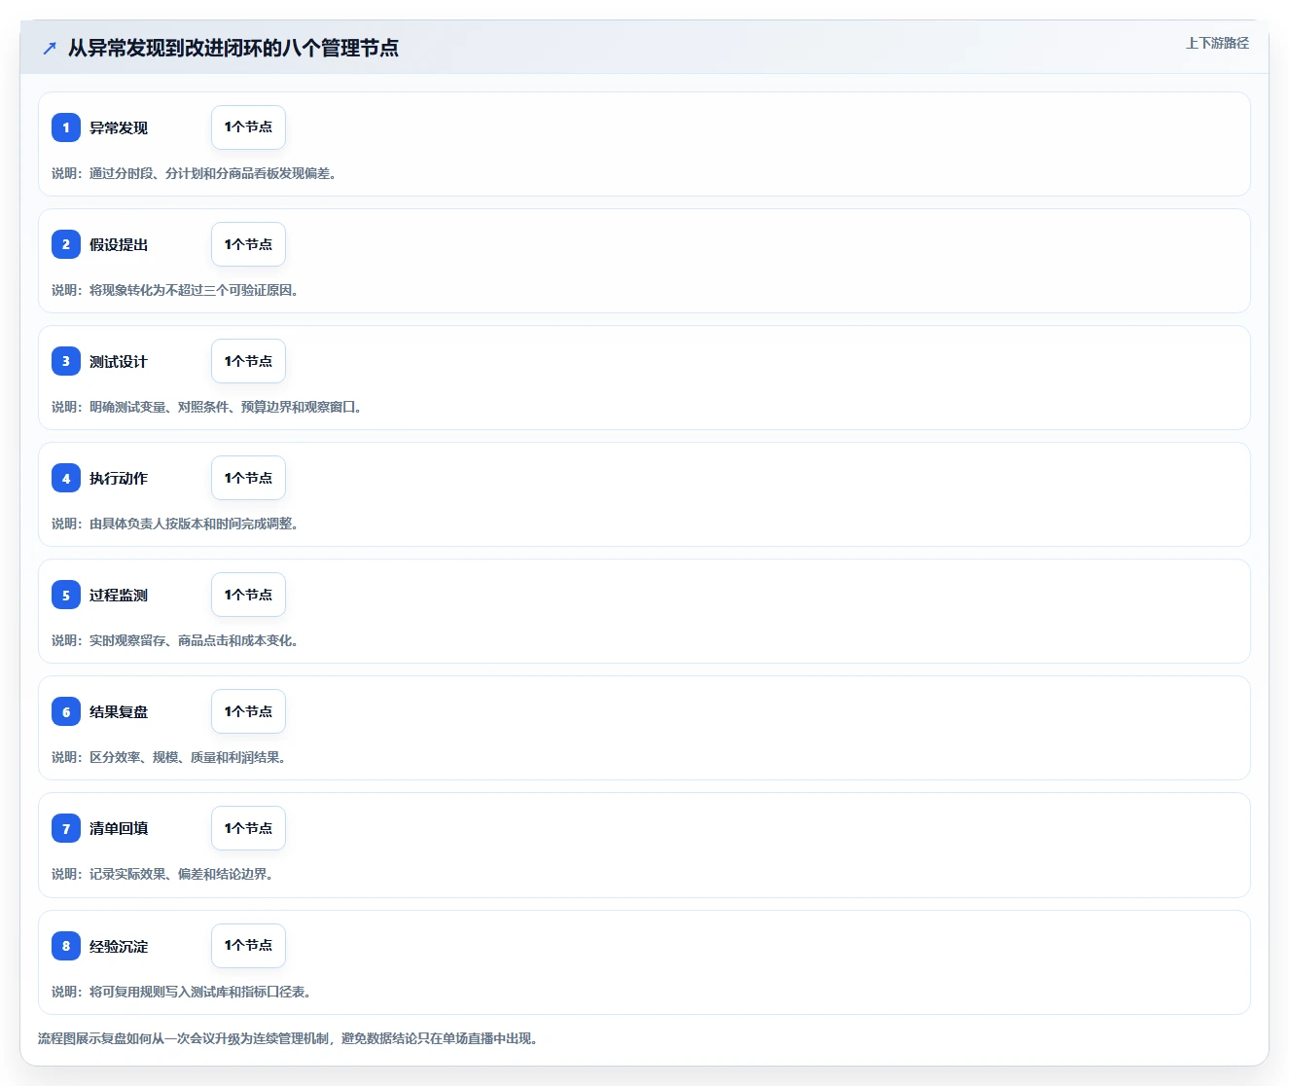Click the 1个节点 chip in 假设提出 row
The width and height of the screenshot is (1289, 1086).
[x=248, y=244]
